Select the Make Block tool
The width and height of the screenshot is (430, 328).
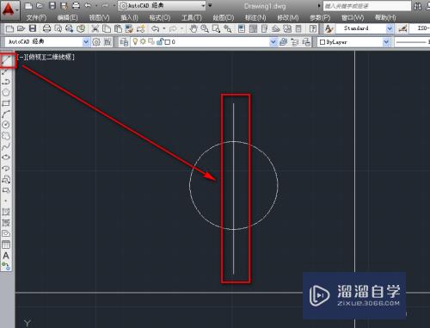point(6,190)
